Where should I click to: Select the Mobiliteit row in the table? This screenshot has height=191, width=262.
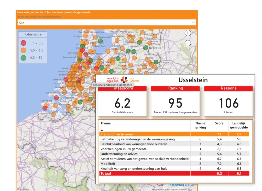174,164
